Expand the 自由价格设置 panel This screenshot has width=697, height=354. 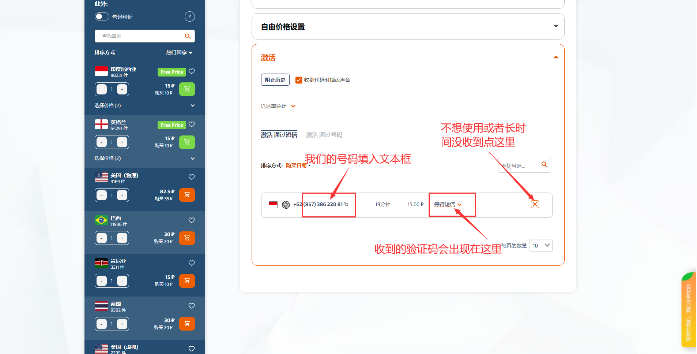point(408,26)
